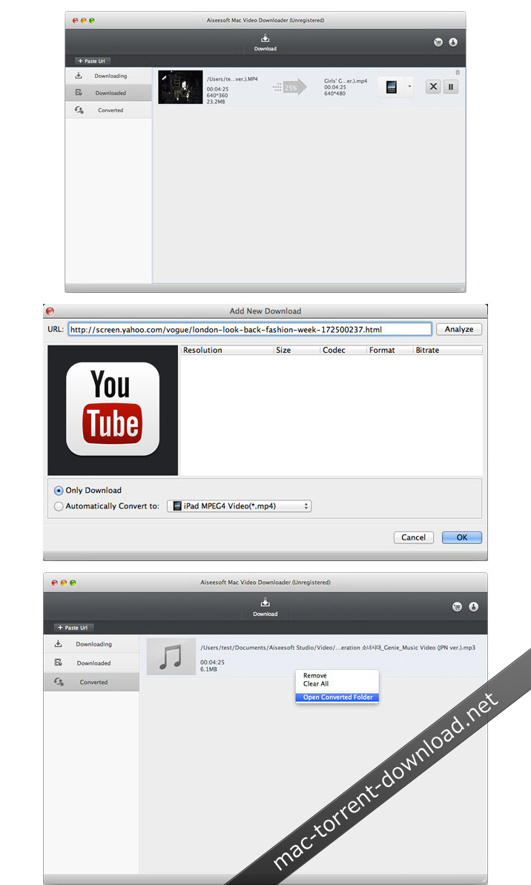Screen dimensions: 531x885
Task: Select Downloaded tab in the 25% conversion window
Action: click(x=108, y=93)
